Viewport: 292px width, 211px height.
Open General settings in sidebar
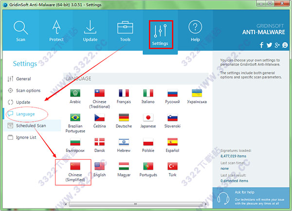pos(32,79)
